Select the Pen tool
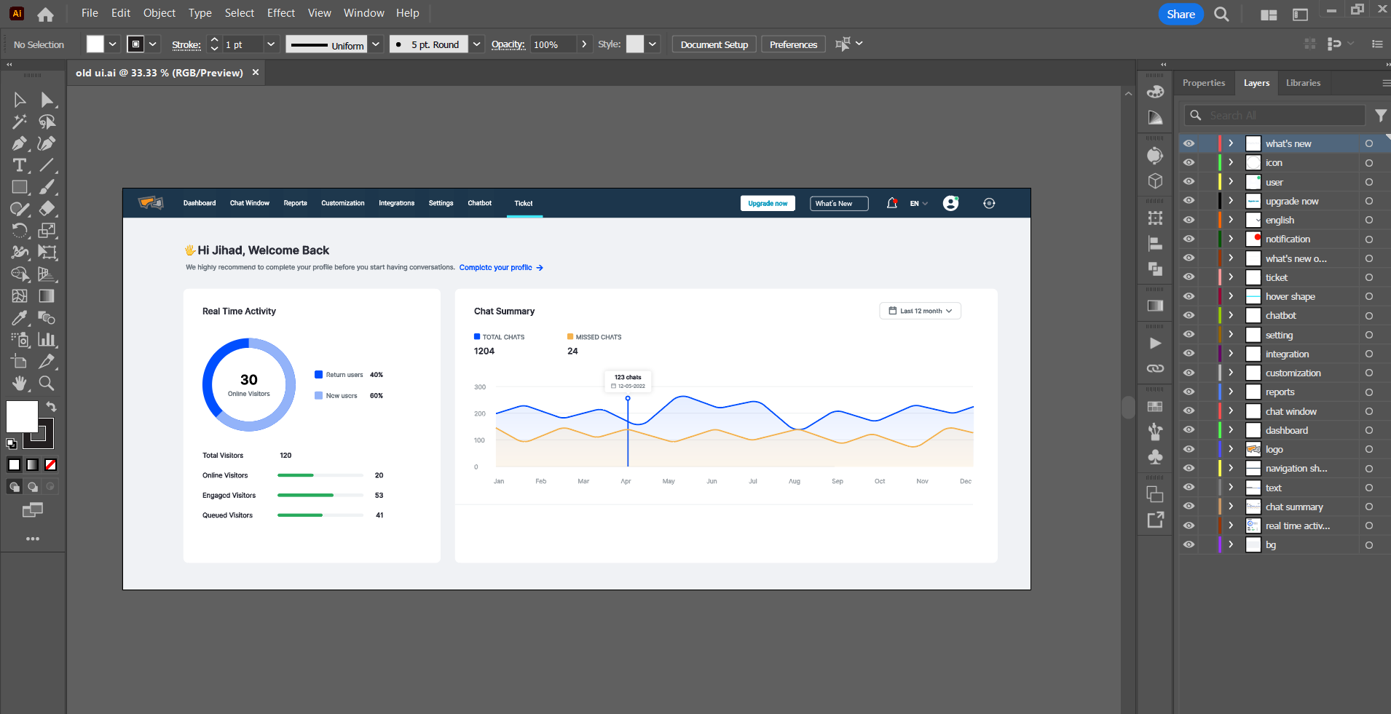Screen dimensions: 1391x714 [20, 143]
